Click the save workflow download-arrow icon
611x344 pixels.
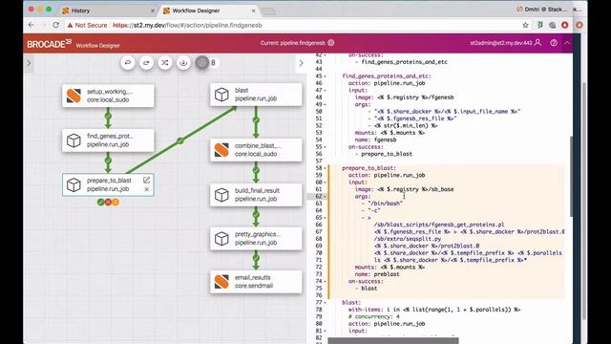(183, 63)
